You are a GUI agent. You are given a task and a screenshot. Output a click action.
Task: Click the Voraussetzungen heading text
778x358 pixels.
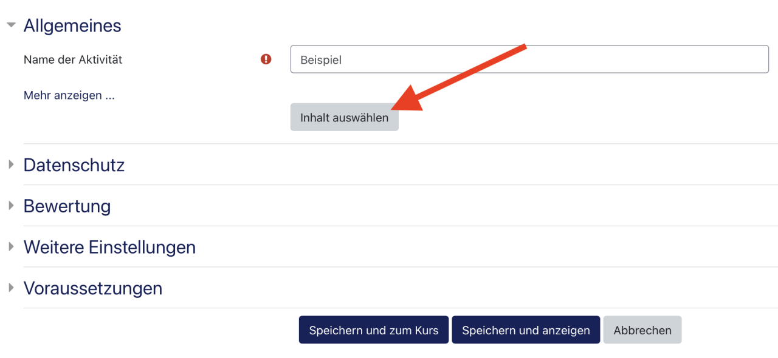pos(93,288)
